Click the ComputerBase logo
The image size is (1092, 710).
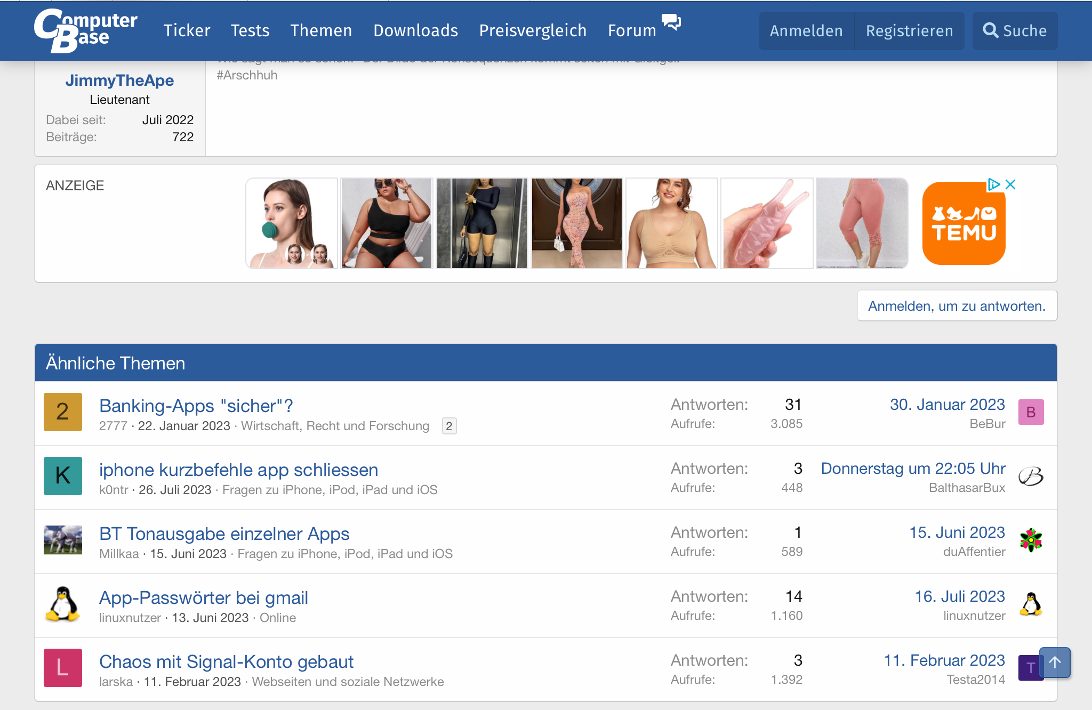[x=85, y=30]
